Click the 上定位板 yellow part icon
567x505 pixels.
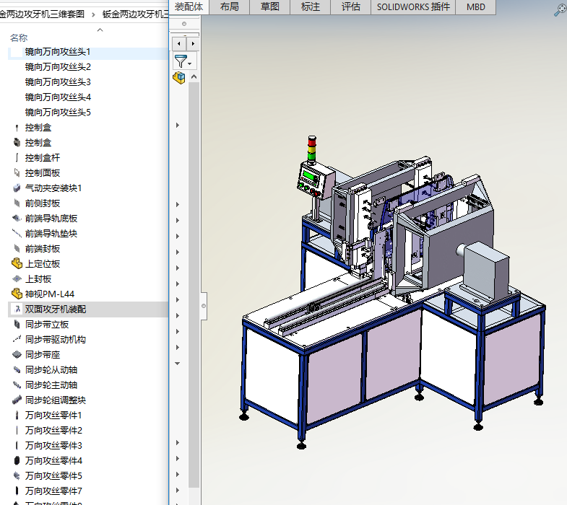(17, 264)
